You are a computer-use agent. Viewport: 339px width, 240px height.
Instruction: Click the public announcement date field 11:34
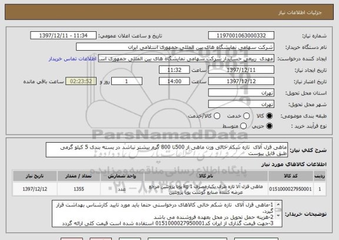[x=64, y=35]
